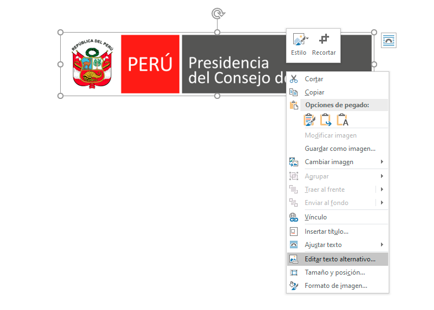Open the layout options icon beside image
Image resolution: width=434 pixels, height=310 pixels.
click(389, 40)
